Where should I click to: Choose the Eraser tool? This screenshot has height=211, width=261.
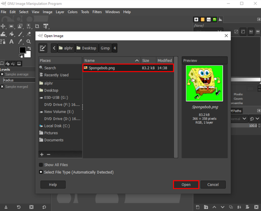[x=29, y=34]
